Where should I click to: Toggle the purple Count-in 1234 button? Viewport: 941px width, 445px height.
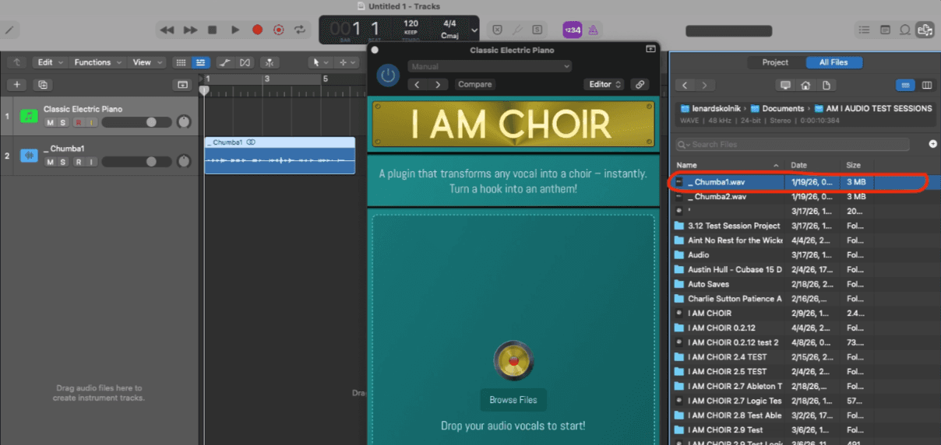point(573,30)
